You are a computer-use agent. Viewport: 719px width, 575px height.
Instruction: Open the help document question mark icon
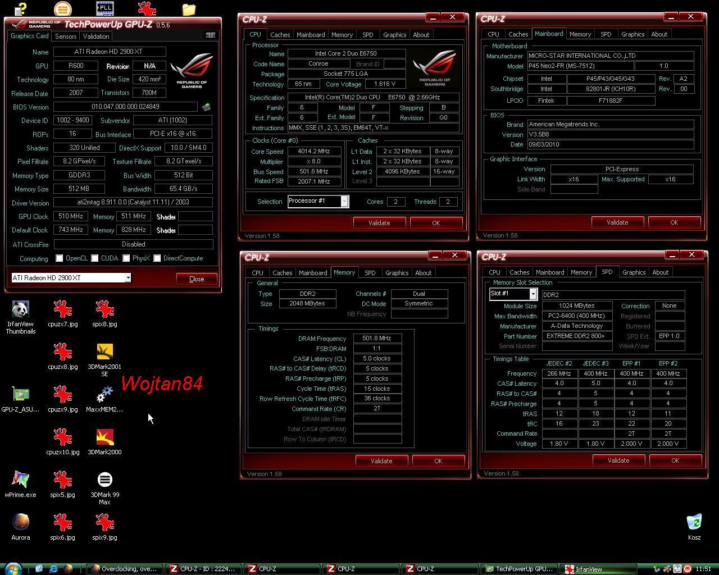[x=20, y=8]
